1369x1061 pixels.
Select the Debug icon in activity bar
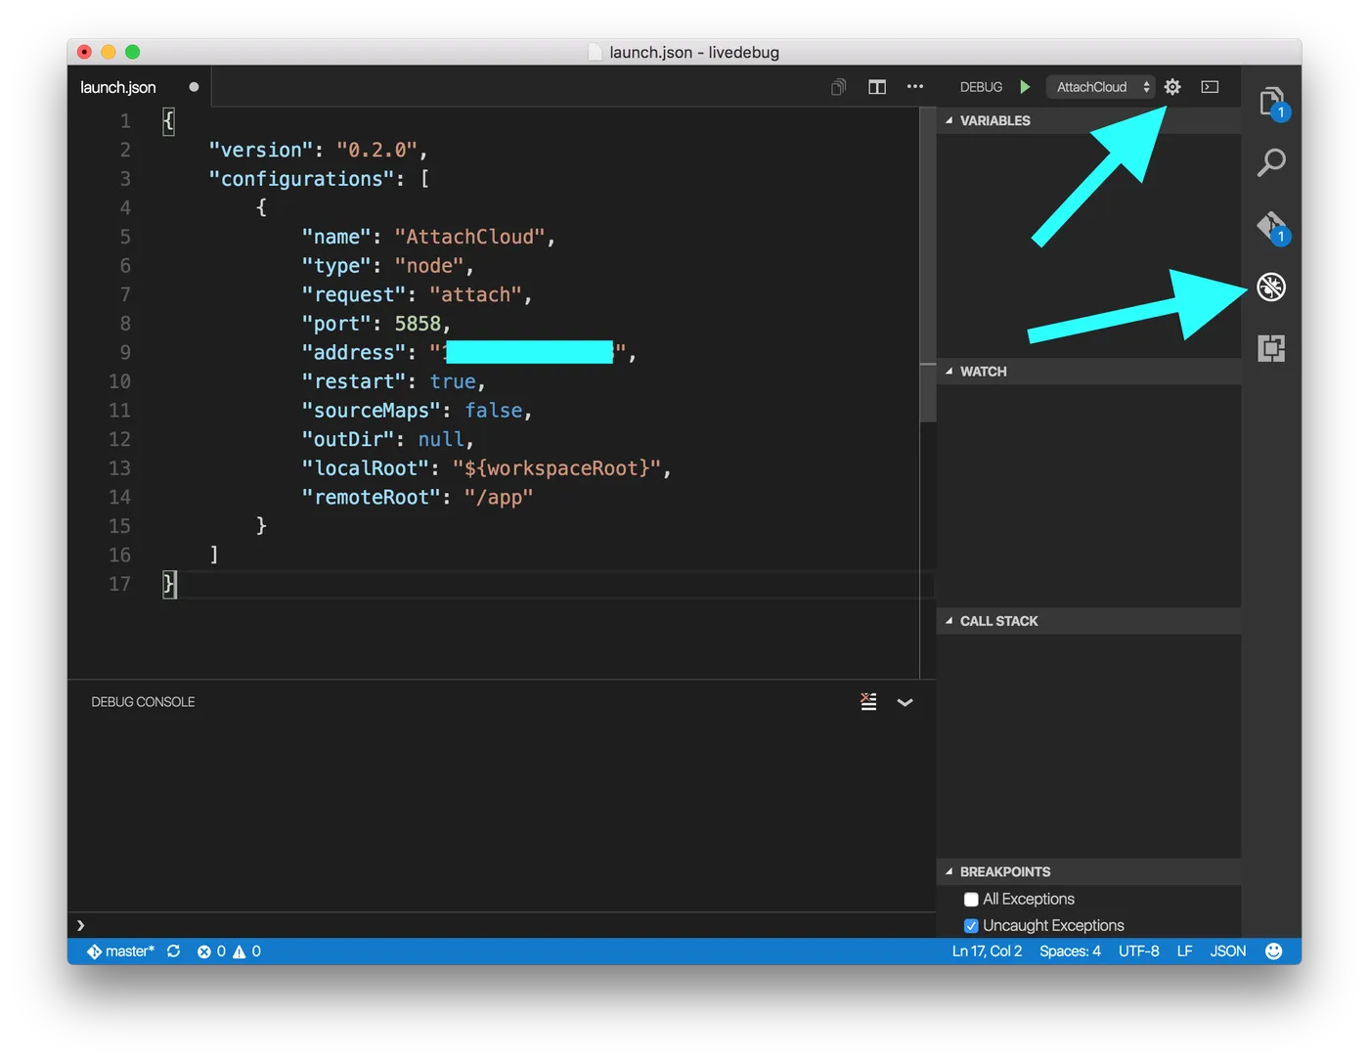[1271, 287]
